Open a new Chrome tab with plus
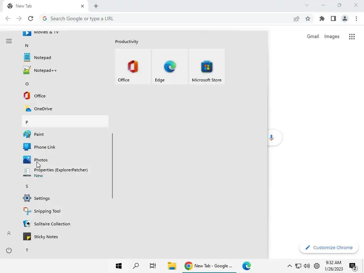 pos(96,6)
